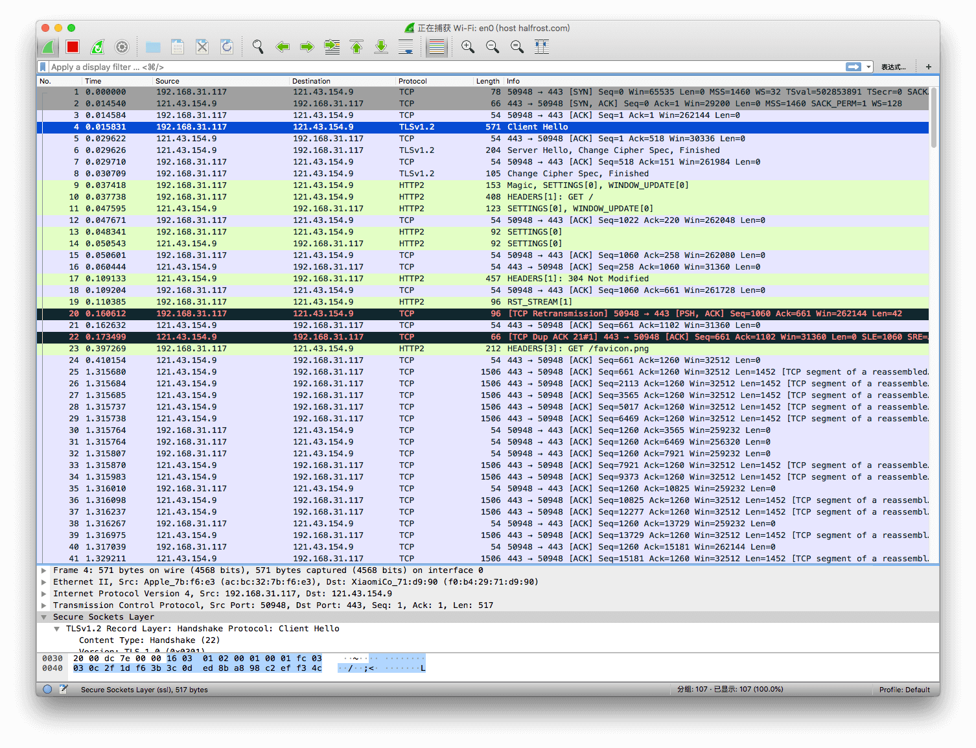The width and height of the screenshot is (976, 748).
Task: Sort by the Length column header
Action: click(x=488, y=81)
